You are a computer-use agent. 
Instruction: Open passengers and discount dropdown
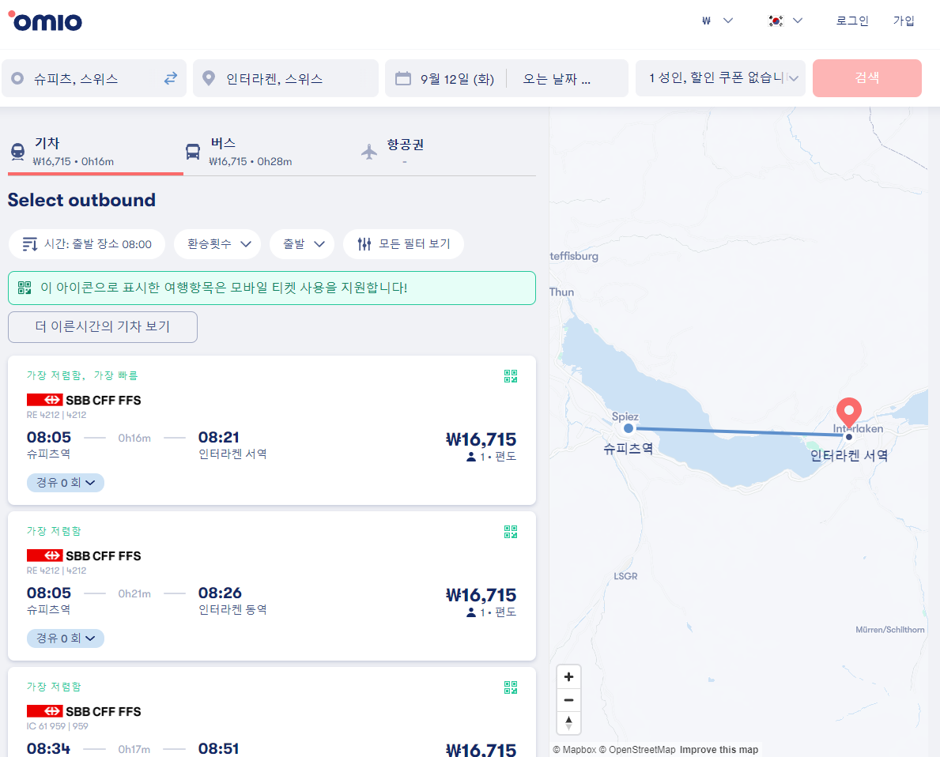720,78
